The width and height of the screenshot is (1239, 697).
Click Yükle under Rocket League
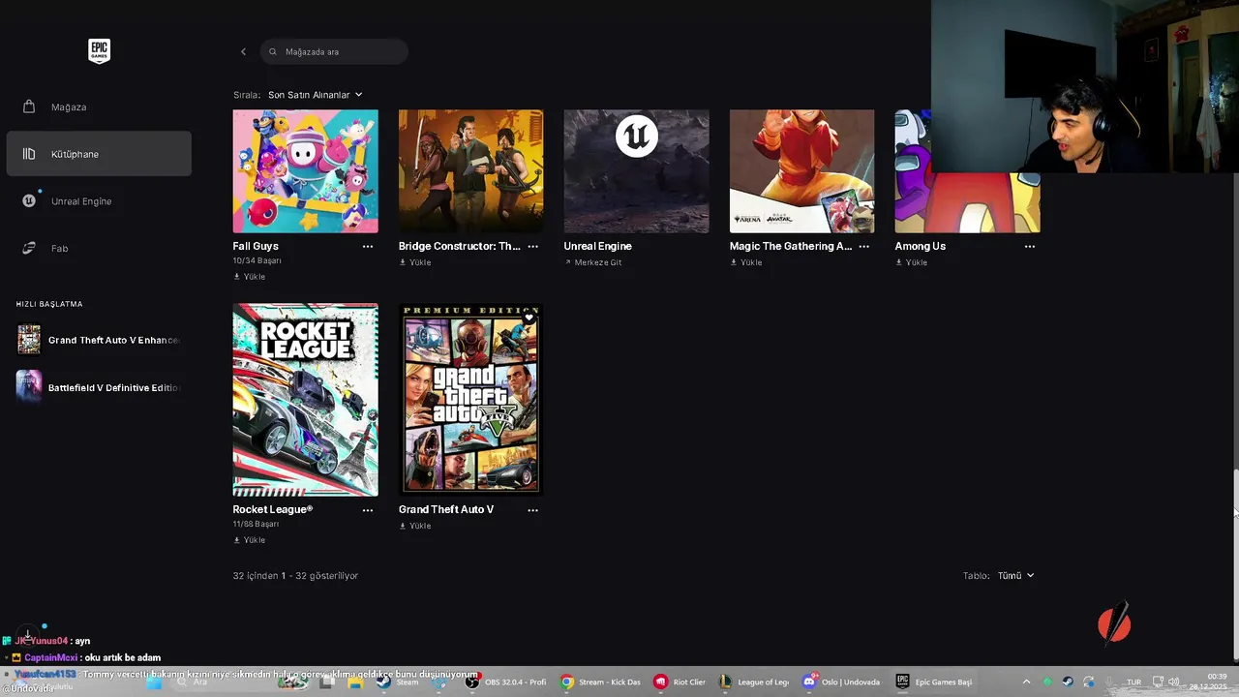point(250,540)
